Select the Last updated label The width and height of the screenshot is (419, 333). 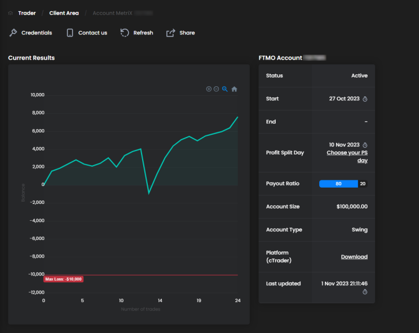tap(283, 283)
